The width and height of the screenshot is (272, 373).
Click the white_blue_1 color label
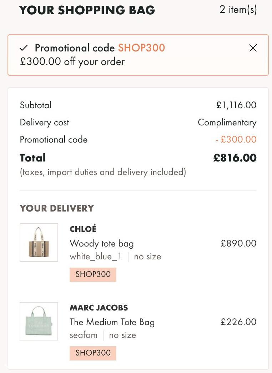(x=96, y=257)
